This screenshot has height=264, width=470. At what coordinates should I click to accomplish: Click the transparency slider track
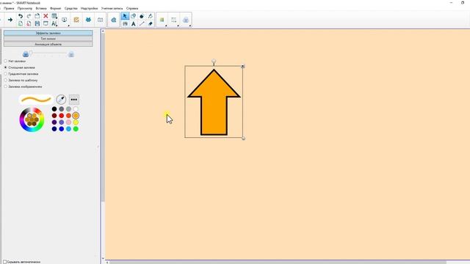[x=48, y=53]
